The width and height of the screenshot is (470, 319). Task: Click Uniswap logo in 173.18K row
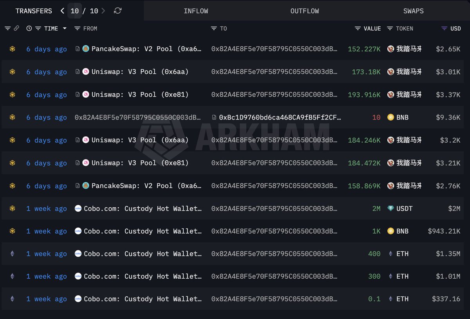86,72
